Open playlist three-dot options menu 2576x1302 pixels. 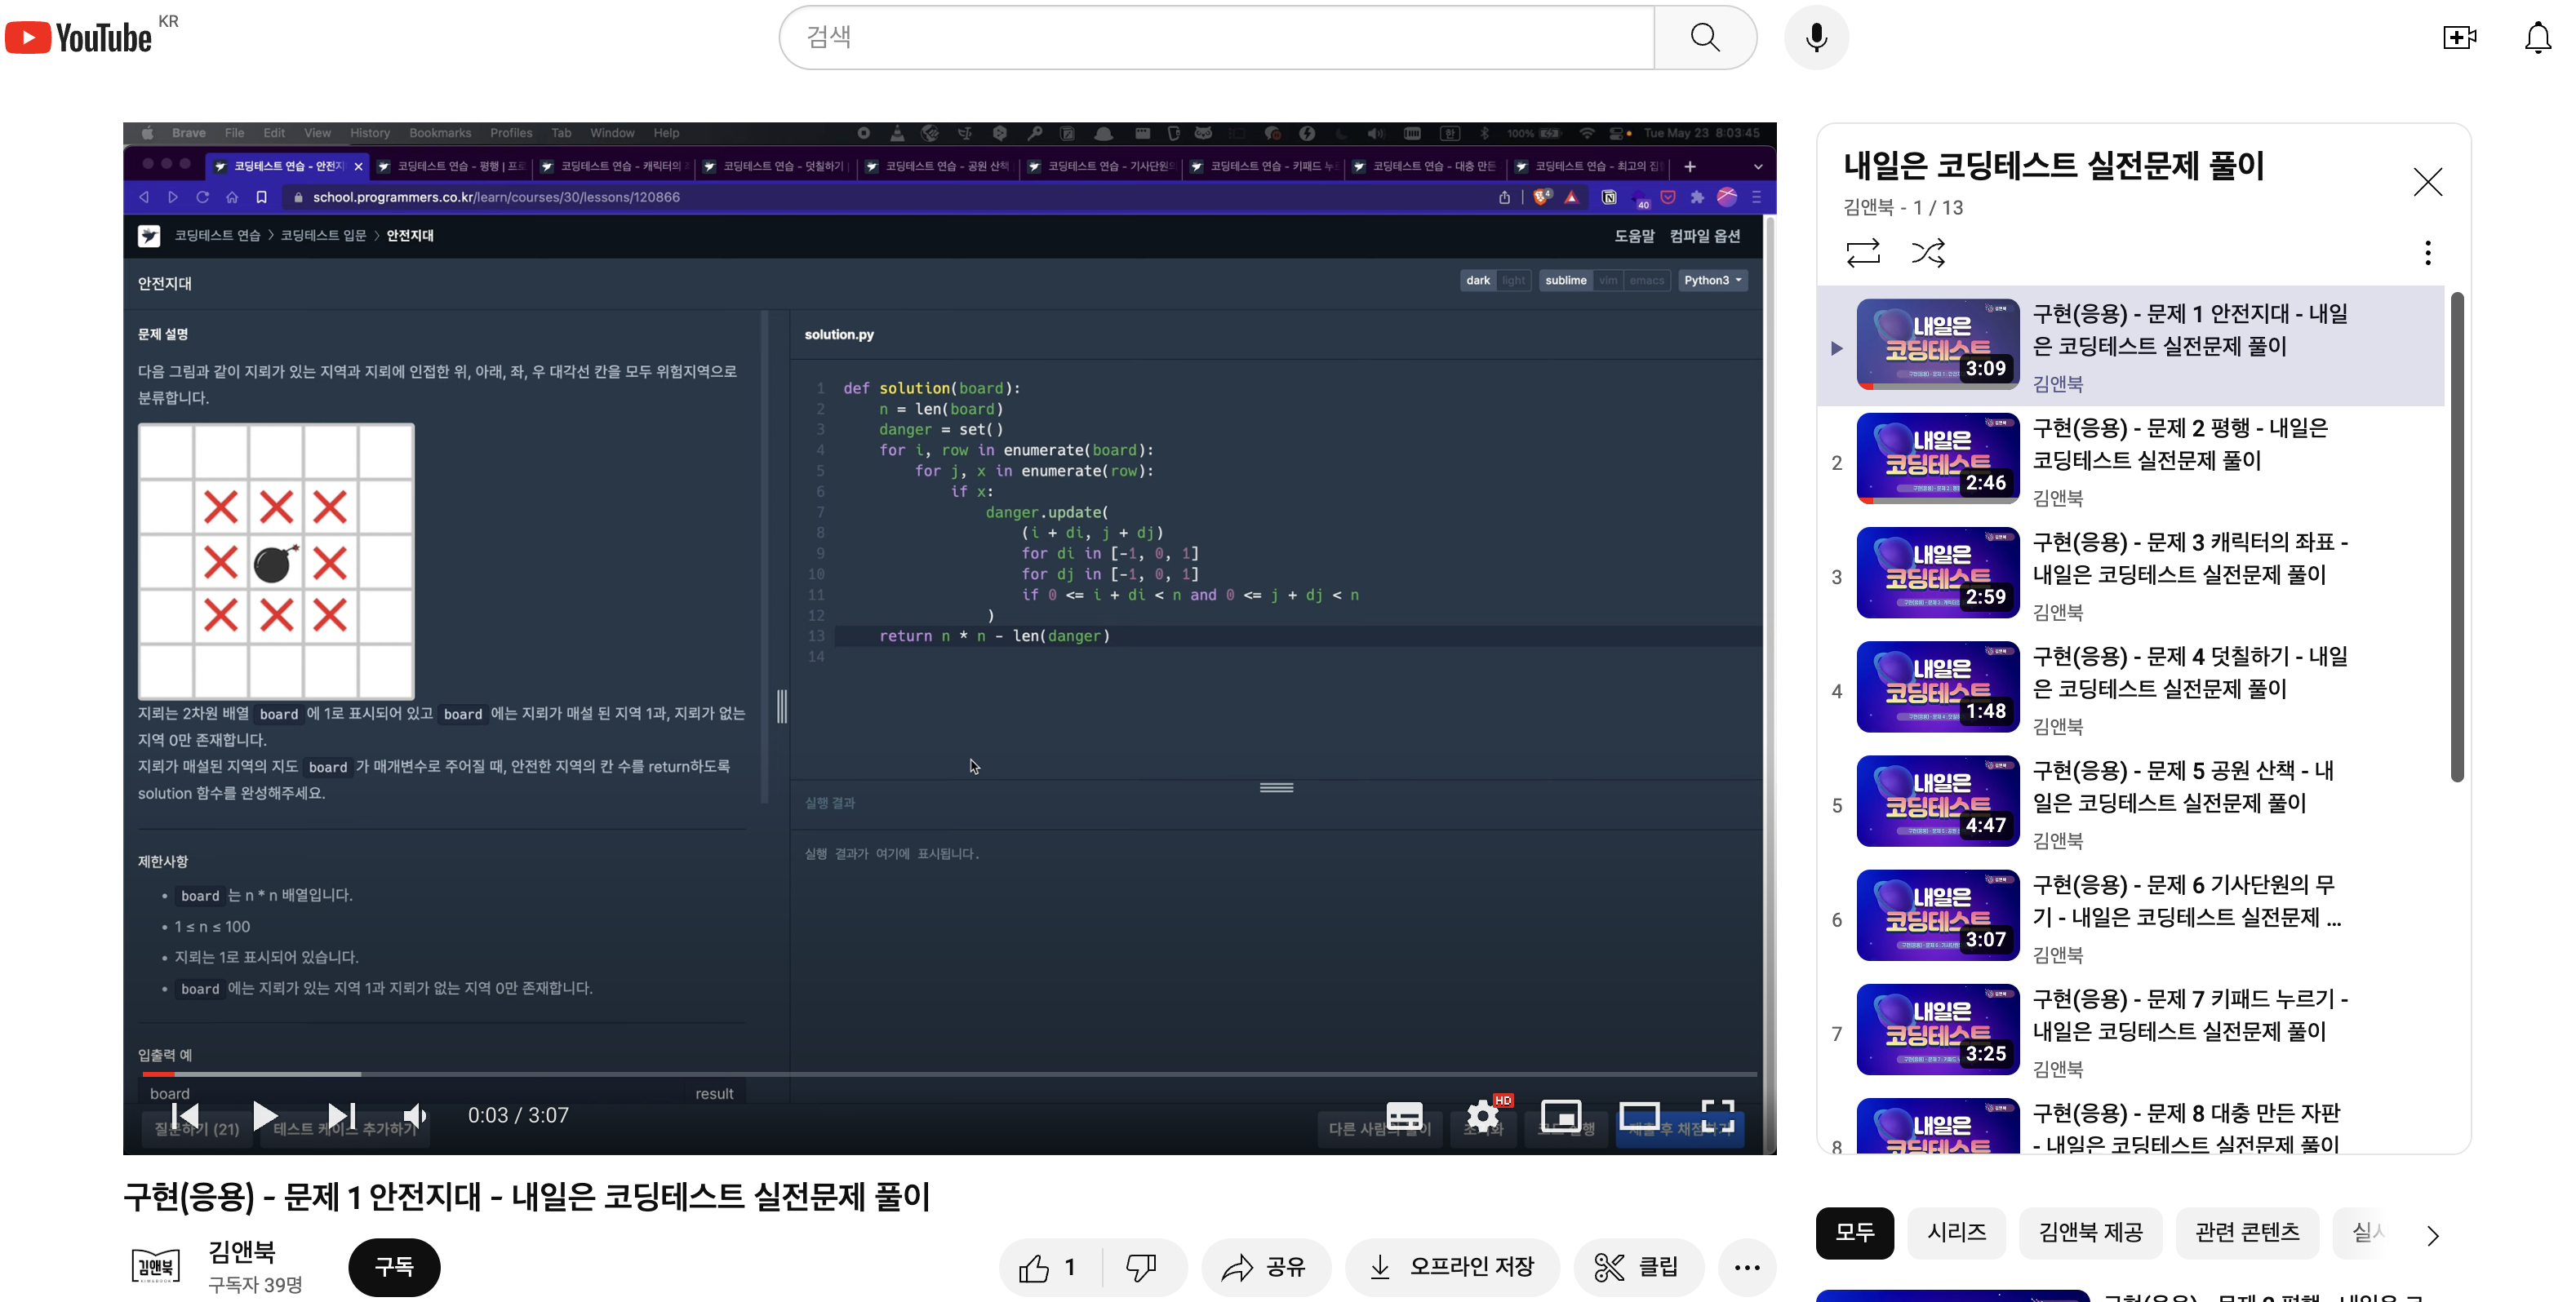tap(2427, 253)
